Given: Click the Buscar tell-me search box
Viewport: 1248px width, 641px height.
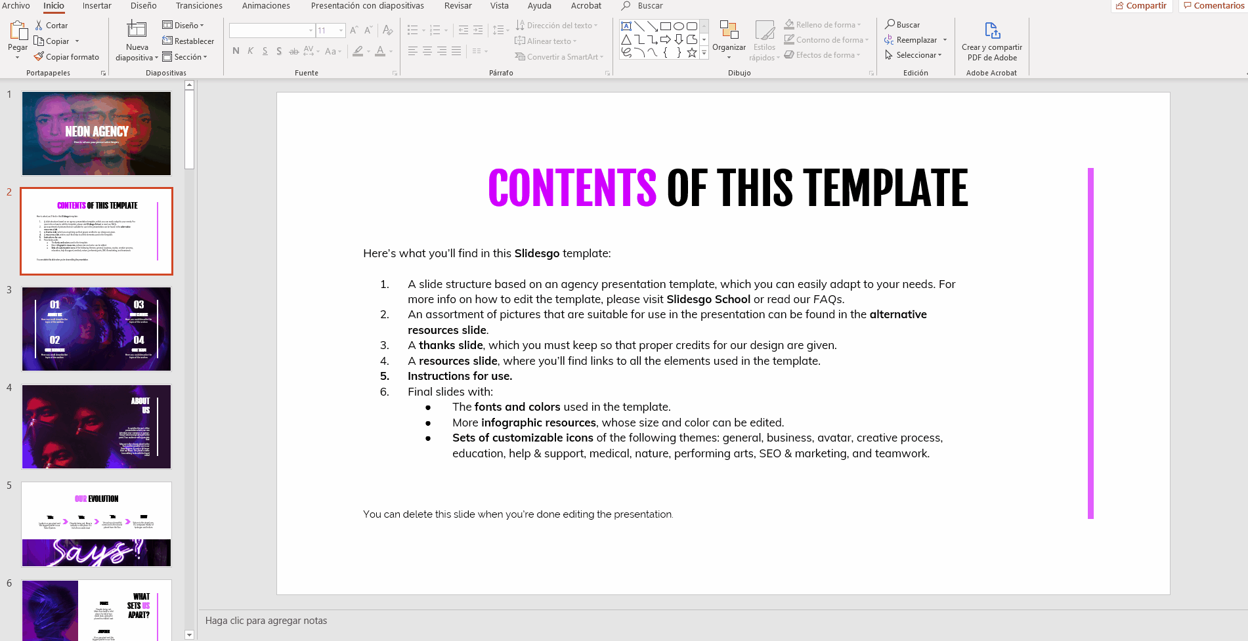Looking at the screenshot, I should pos(650,5).
